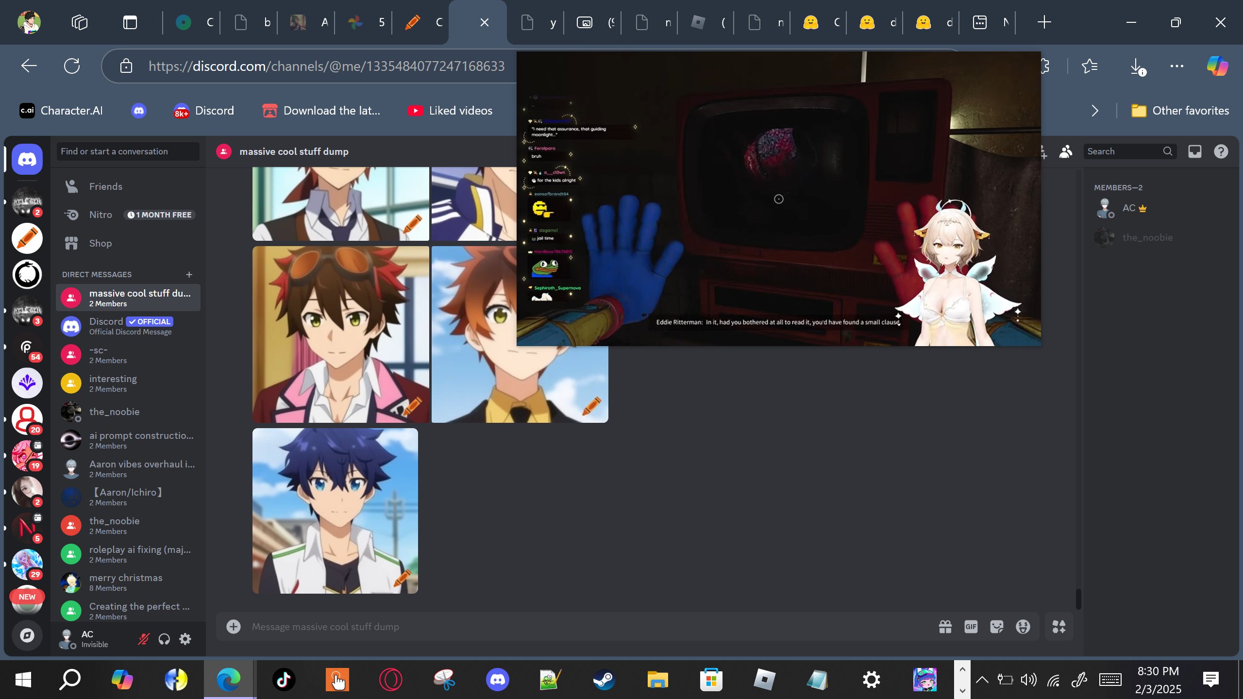Open the Discord Shop
Image resolution: width=1243 pixels, height=699 pixels.
pyautogui.click(x=128, y=243)
